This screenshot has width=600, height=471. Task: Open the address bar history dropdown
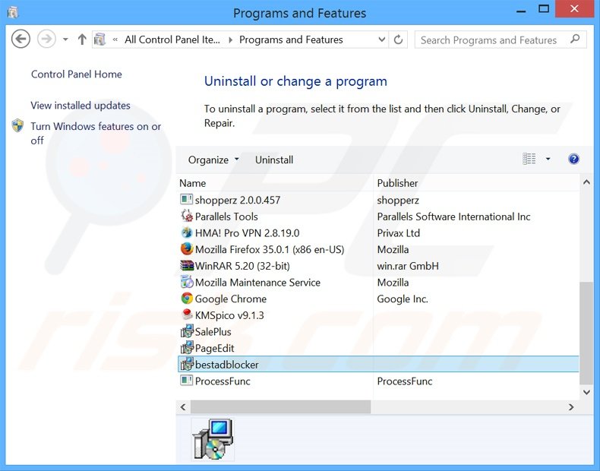(x=381, y=40)
